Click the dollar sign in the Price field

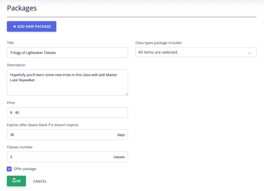pyautogui.click(x=11, y=113)
